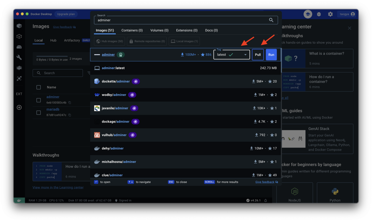Click the notifications bug icon in the header
The image size is (372, 221).
(319, 14)
